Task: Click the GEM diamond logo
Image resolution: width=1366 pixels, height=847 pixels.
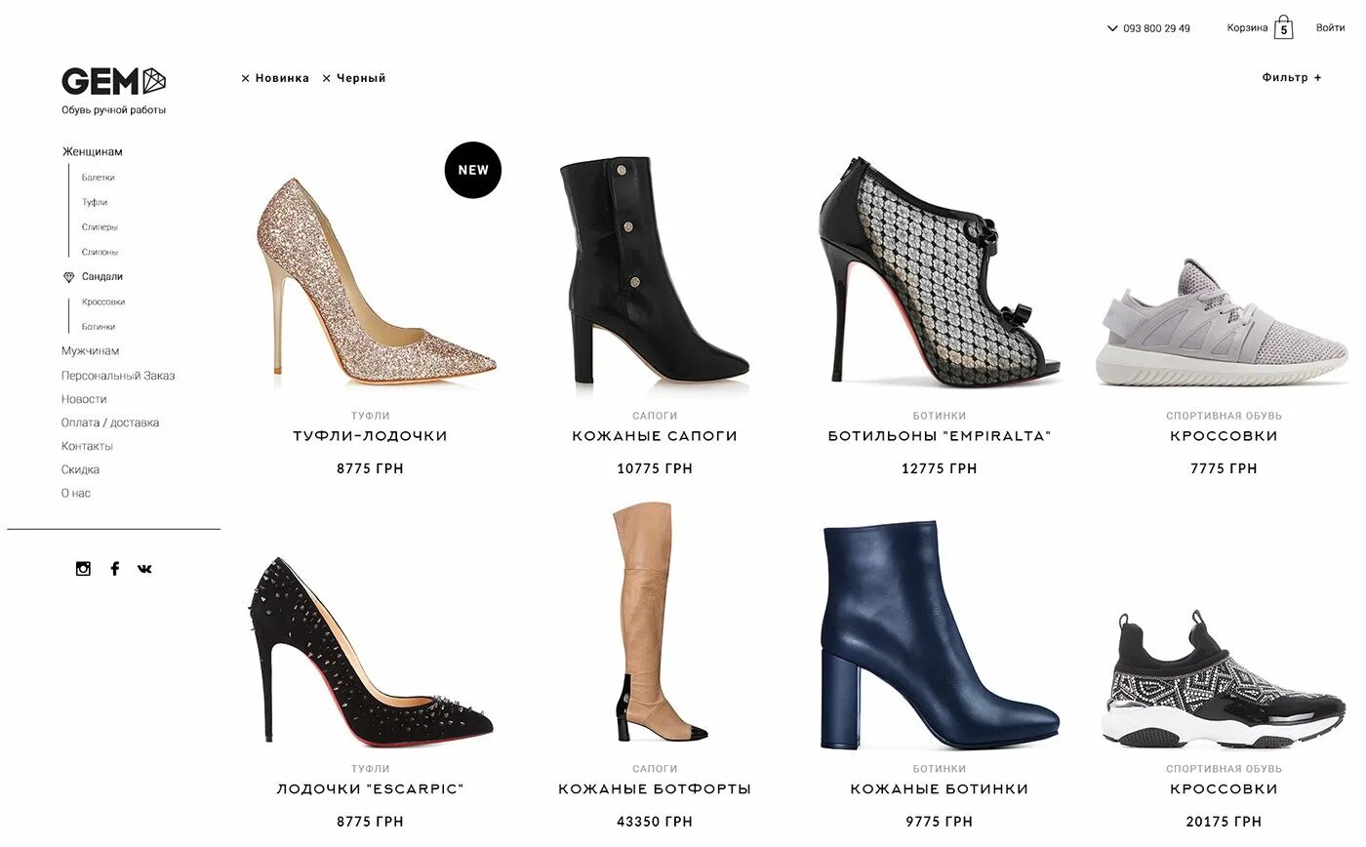Action: pyautogui.click(x=114, y=81)
